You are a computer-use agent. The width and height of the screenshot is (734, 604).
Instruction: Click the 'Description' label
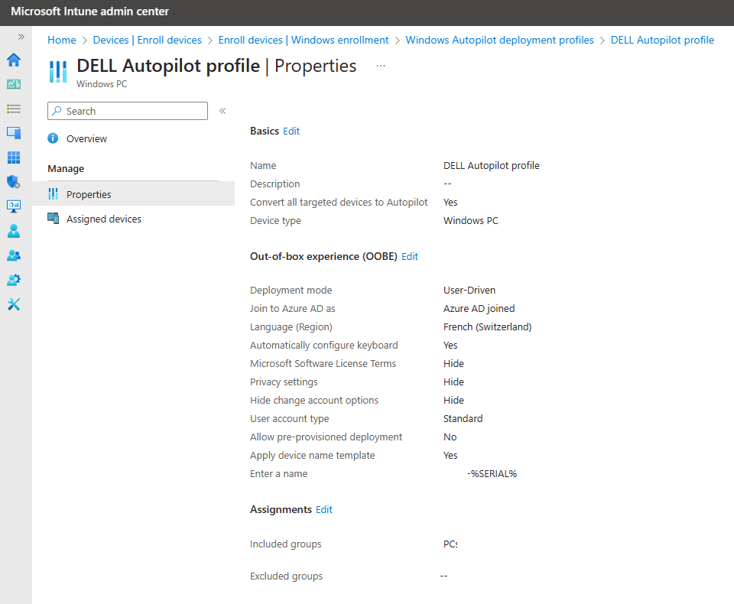click(274, 184)
